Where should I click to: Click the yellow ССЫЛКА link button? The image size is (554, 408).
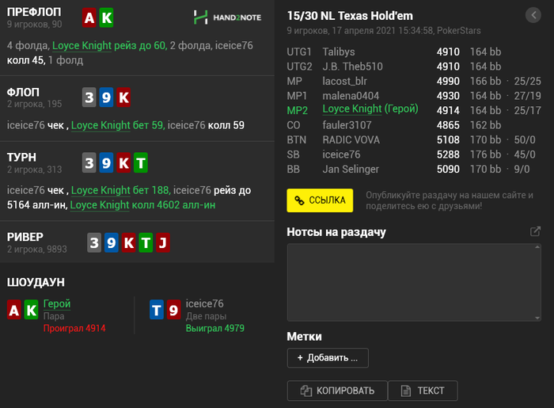click(x=320, y=200)
